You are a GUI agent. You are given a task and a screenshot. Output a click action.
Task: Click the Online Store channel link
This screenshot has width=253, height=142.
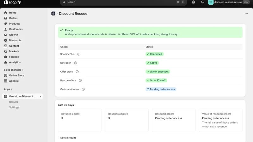point(17,75)
